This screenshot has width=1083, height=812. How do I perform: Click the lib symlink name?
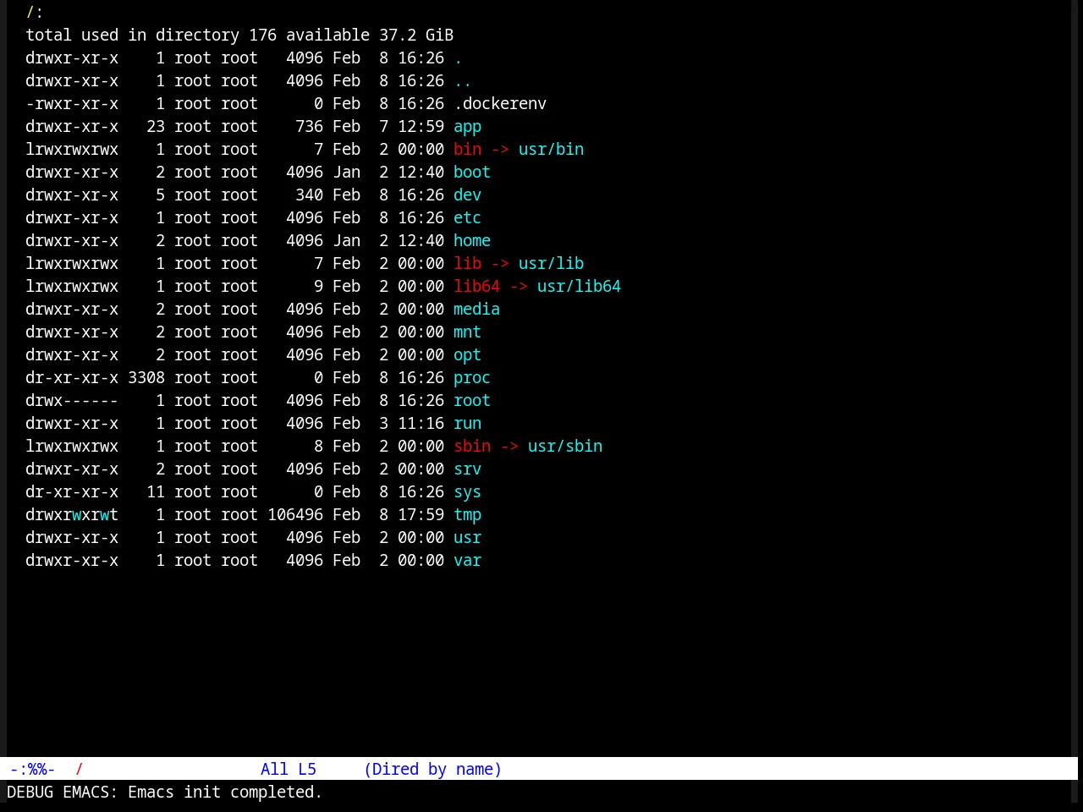(467, 264)
